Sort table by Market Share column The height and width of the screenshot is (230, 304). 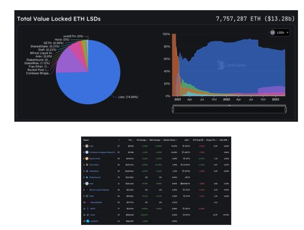170,140
